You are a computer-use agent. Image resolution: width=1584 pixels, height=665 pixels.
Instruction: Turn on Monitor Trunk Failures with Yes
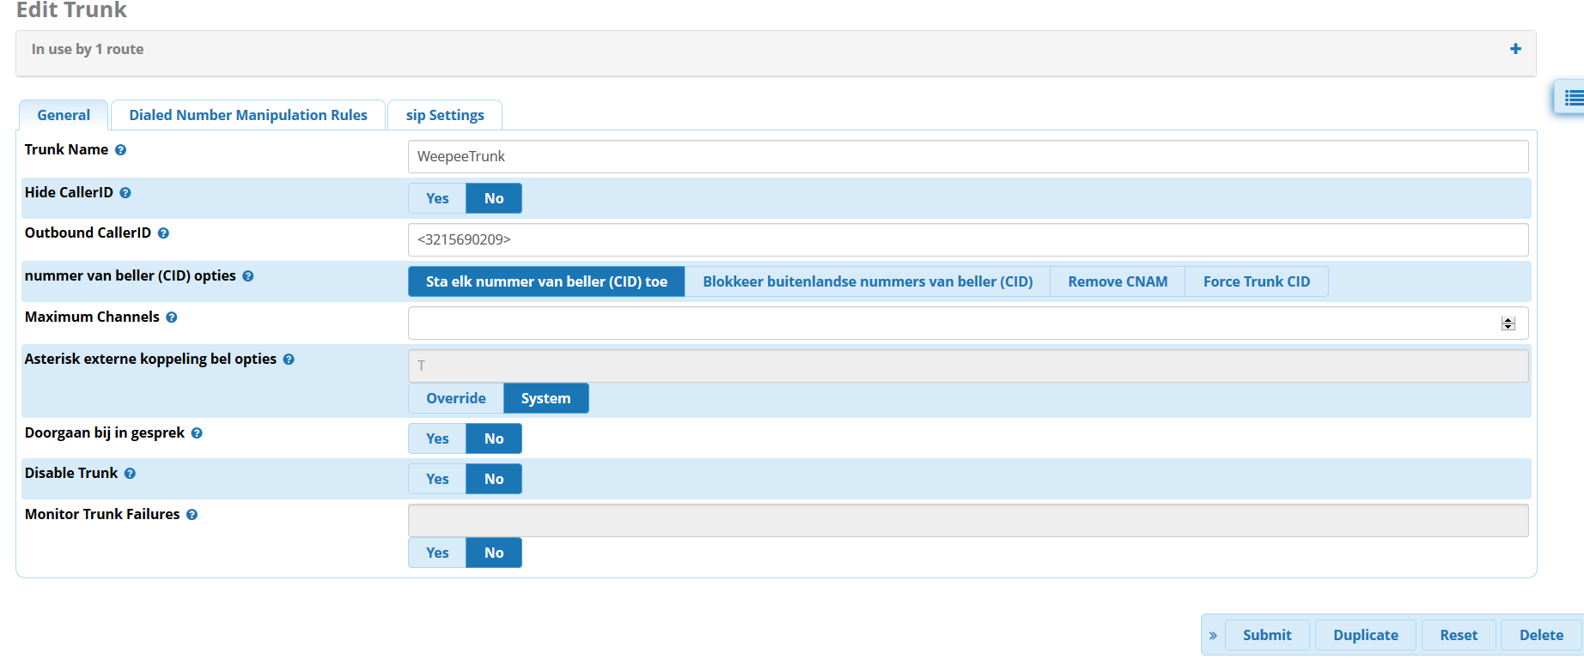point(437,553)
